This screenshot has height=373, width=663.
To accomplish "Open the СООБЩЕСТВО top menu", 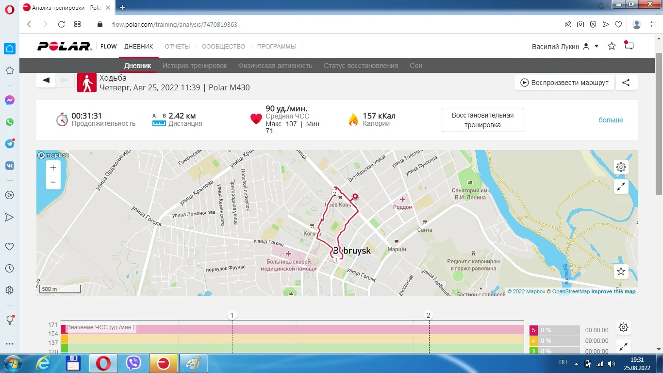I will click(224, 47).
